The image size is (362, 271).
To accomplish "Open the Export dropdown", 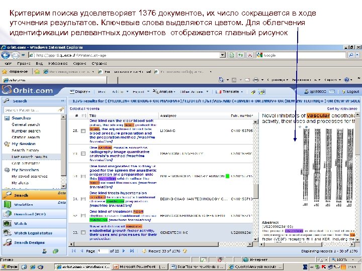I will (141, 92).
